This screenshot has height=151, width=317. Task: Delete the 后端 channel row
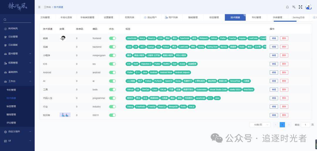pyautogui.click(x=284, y=47)
